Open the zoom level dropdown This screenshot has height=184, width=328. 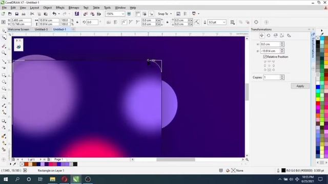123,14
